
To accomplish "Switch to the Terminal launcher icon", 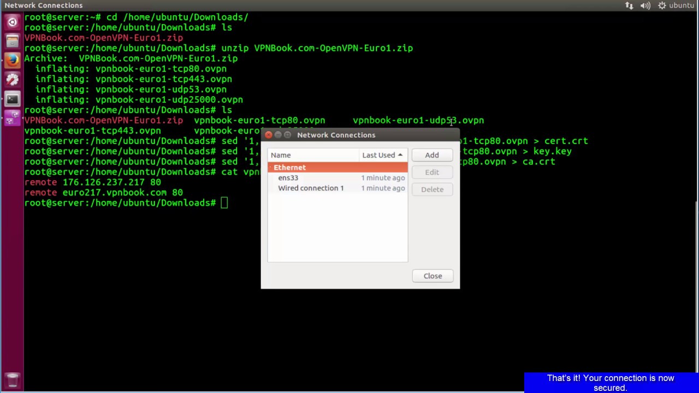I will click(x=12, y=99).
